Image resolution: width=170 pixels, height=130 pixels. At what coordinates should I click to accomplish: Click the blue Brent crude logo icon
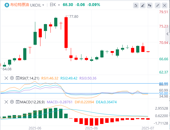point(7,5)
